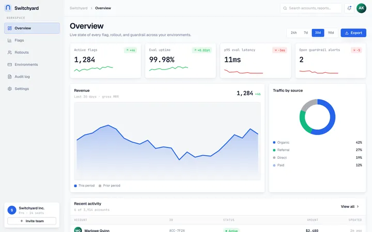The height and width of the screenshot is (232, 372).
Task: Open Environments in the sidebar
Action: coord(32,64)
